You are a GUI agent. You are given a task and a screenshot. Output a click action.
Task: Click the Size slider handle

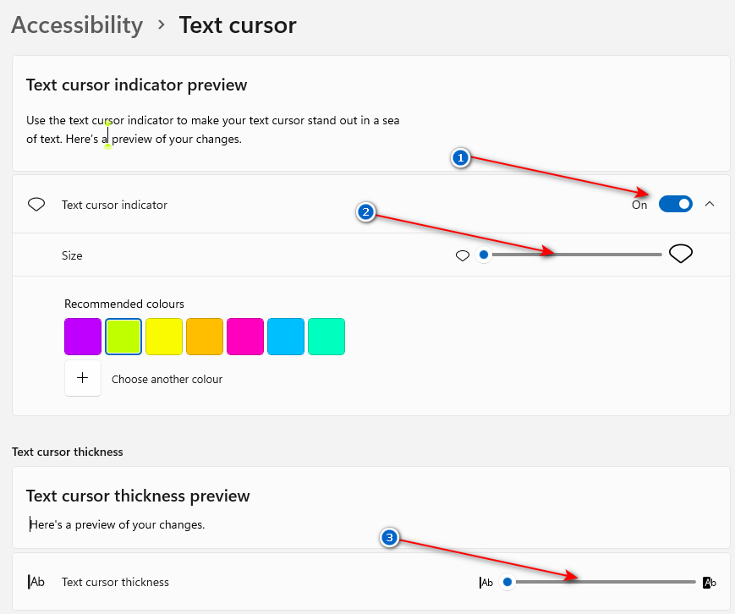coord(484,255)
